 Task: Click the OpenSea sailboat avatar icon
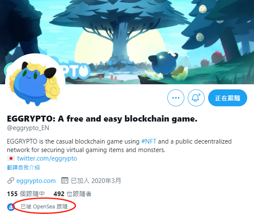11,207
